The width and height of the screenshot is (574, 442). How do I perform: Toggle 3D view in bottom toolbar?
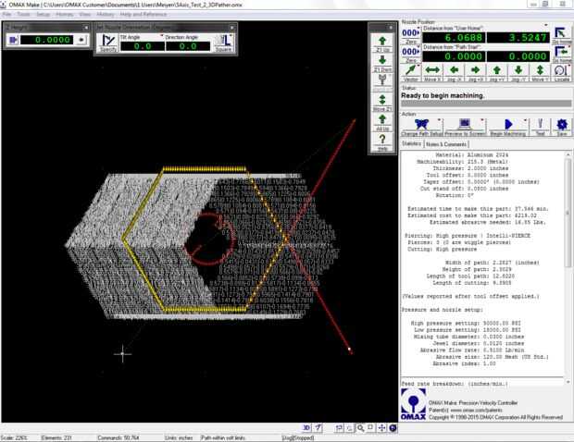(306, 427)
